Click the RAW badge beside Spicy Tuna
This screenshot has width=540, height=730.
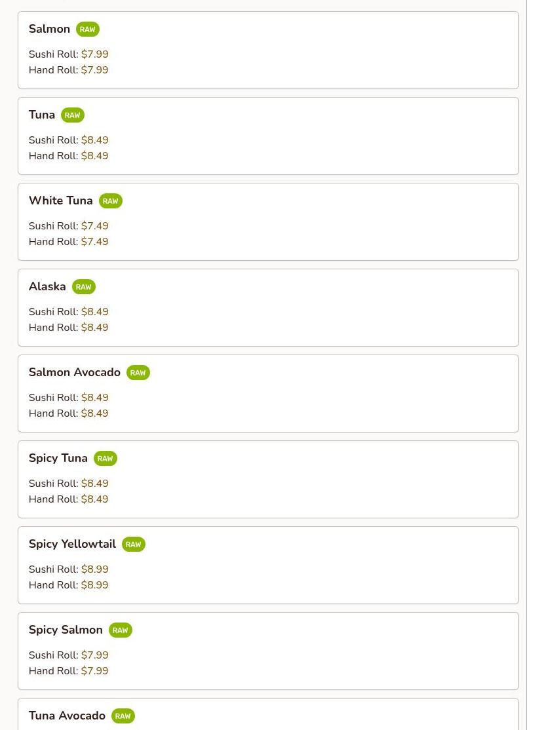pyautogui.click(x=106, y=459)
